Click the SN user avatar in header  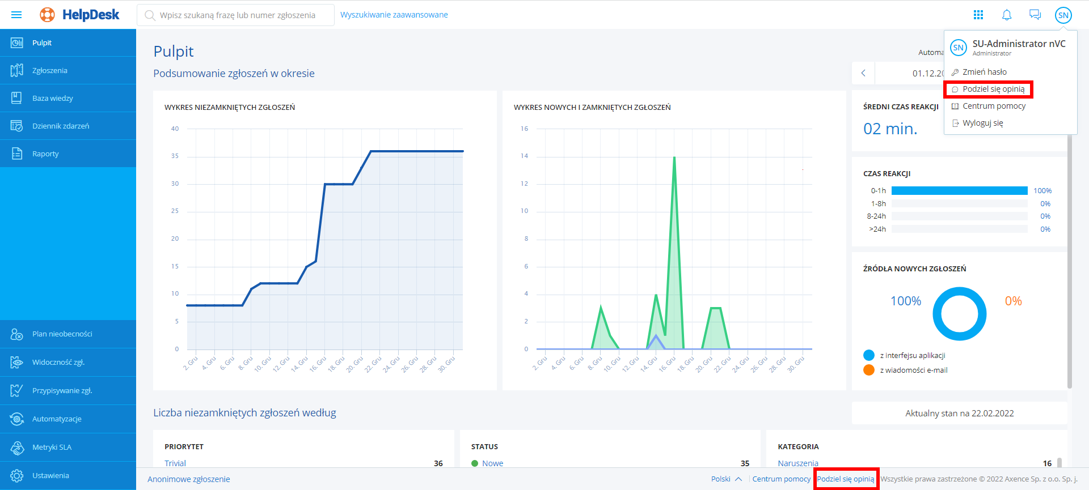[1063, 15]
